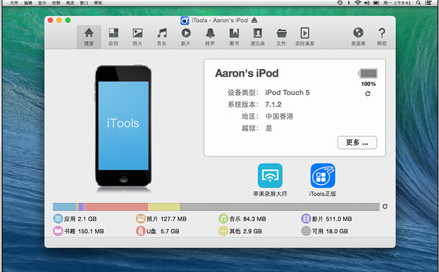The image size is (439, 272).
Task: Select the 铃声 (Ringtones) bell icon
Action: coord(210,36)
